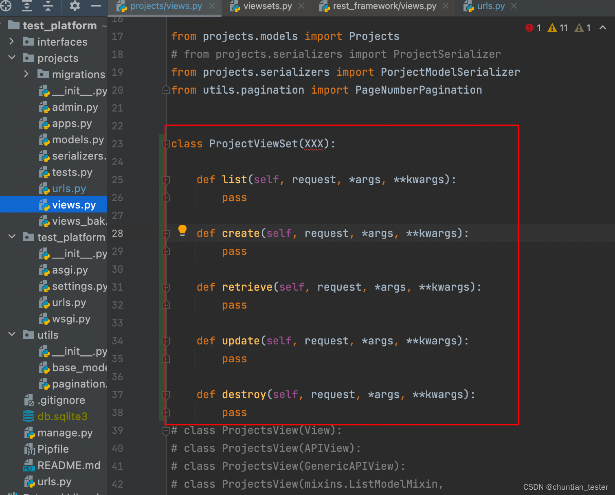The width and height of the screenshot is (615, 495).
Task: Click the Expand All icon in project toolbar
Action: tap(27, 7)
